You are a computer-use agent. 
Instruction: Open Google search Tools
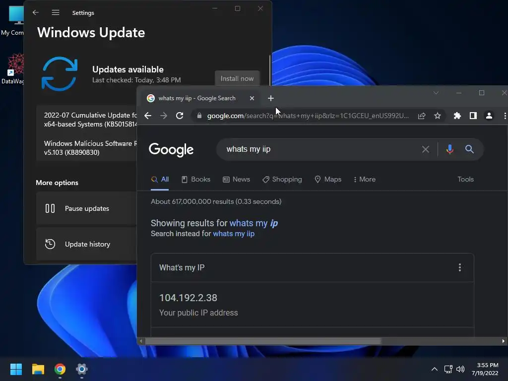click(x=465, y=179)
